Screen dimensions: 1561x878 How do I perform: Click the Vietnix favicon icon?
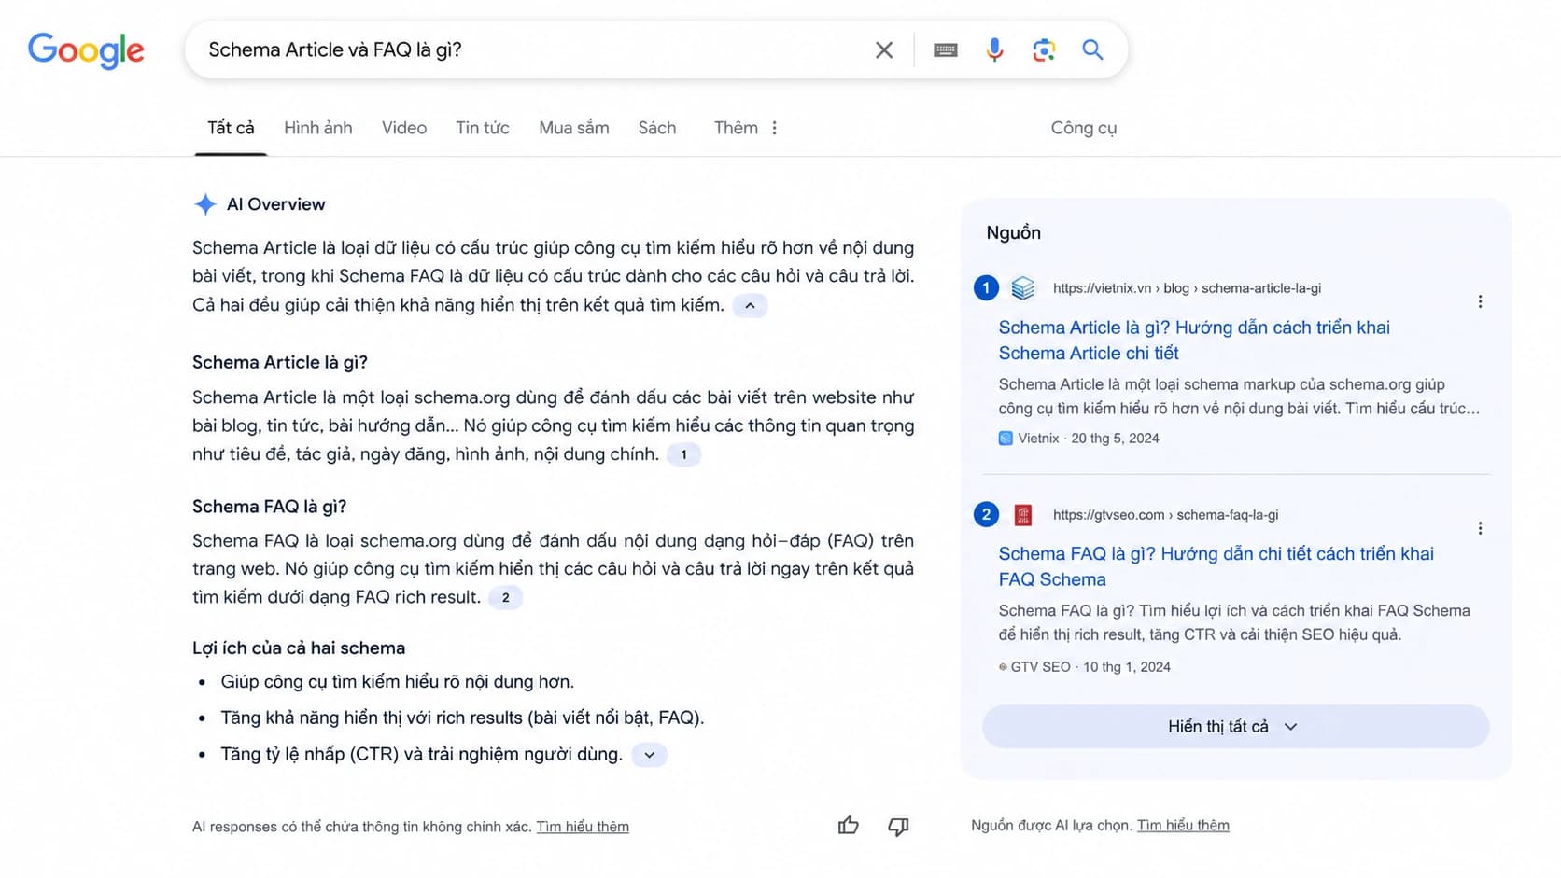tap(1023, 288)
